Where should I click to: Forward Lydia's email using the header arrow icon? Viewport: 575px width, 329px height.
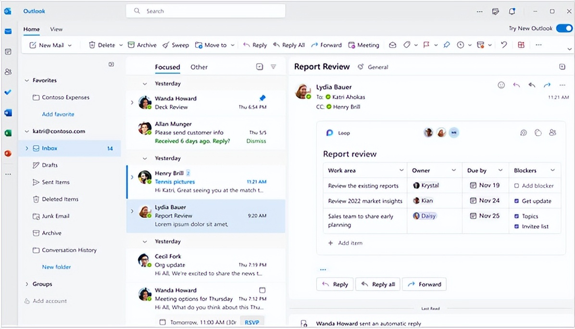[547, 85]
